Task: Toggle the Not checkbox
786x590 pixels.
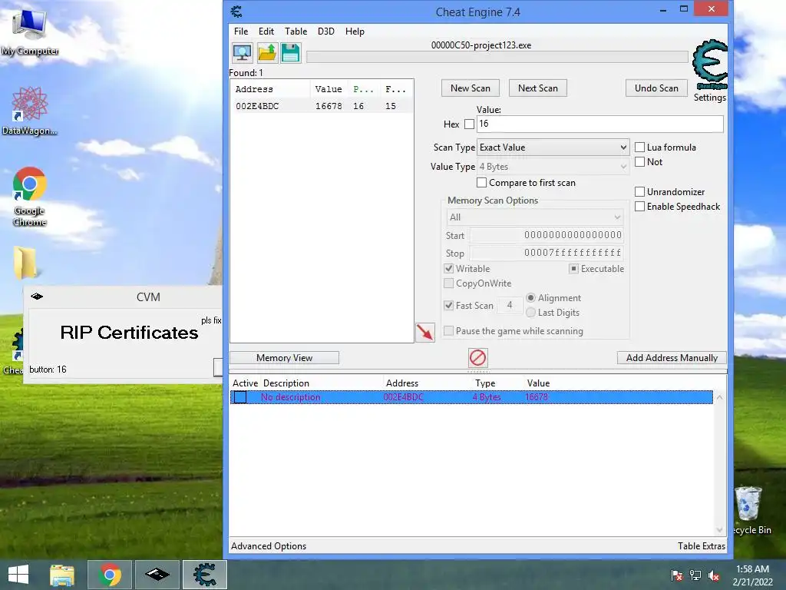Action: point(639,161)
